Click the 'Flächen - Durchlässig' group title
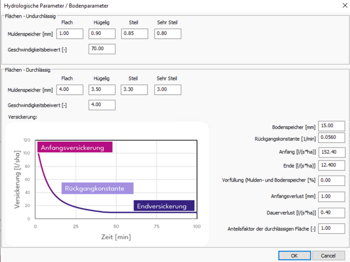The image size is (350, 262). pyautogui.click(x=27, y=70)
